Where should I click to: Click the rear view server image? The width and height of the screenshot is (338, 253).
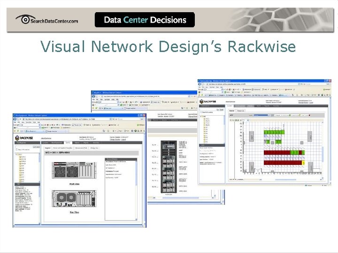(x=74, y=198)
